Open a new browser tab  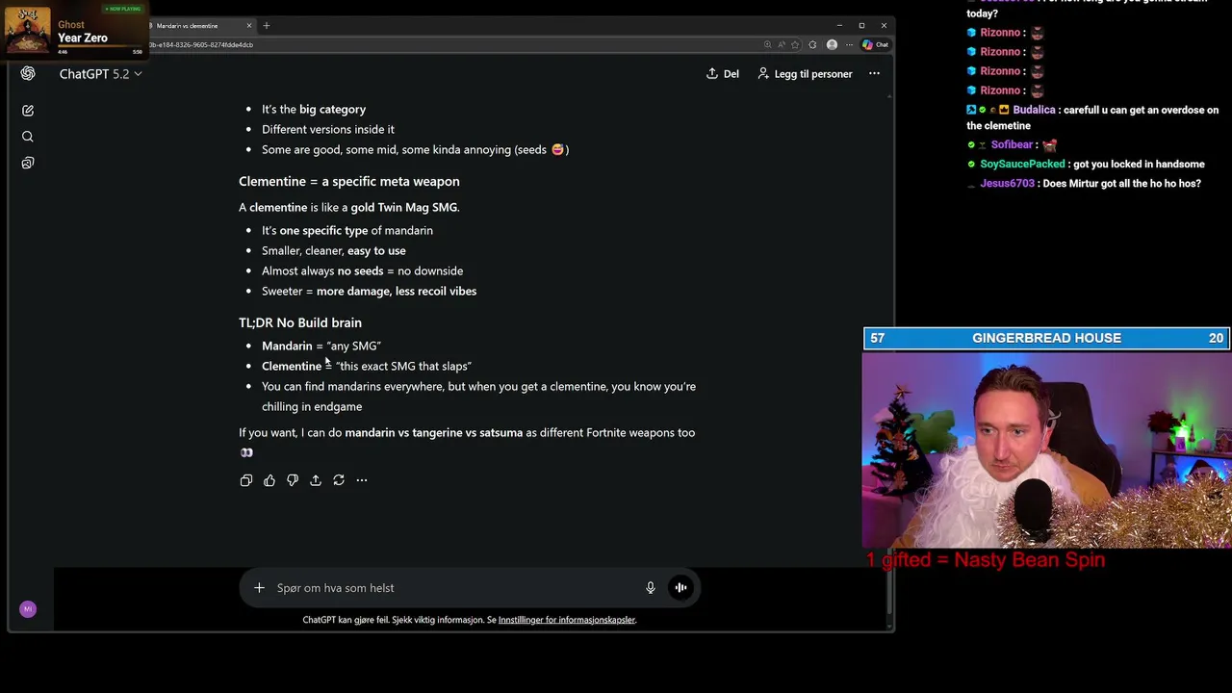267,26
